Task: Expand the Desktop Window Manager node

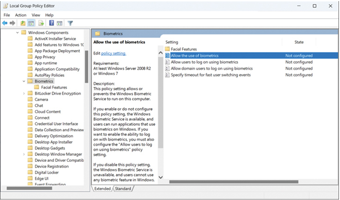Action: click(24, 154)
